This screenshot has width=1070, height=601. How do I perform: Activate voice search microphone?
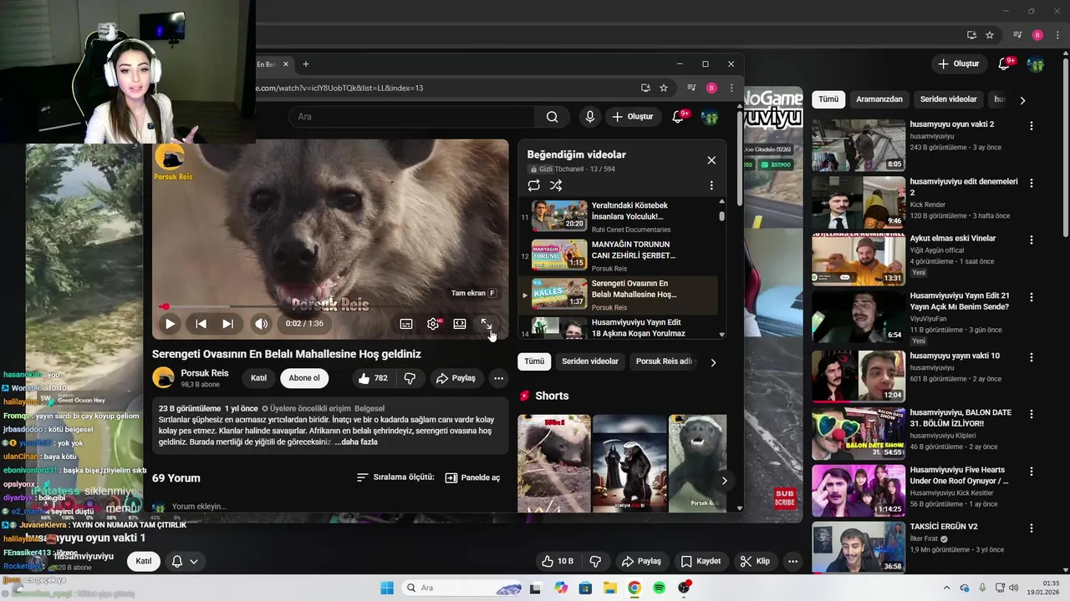[x=590, y=117]
